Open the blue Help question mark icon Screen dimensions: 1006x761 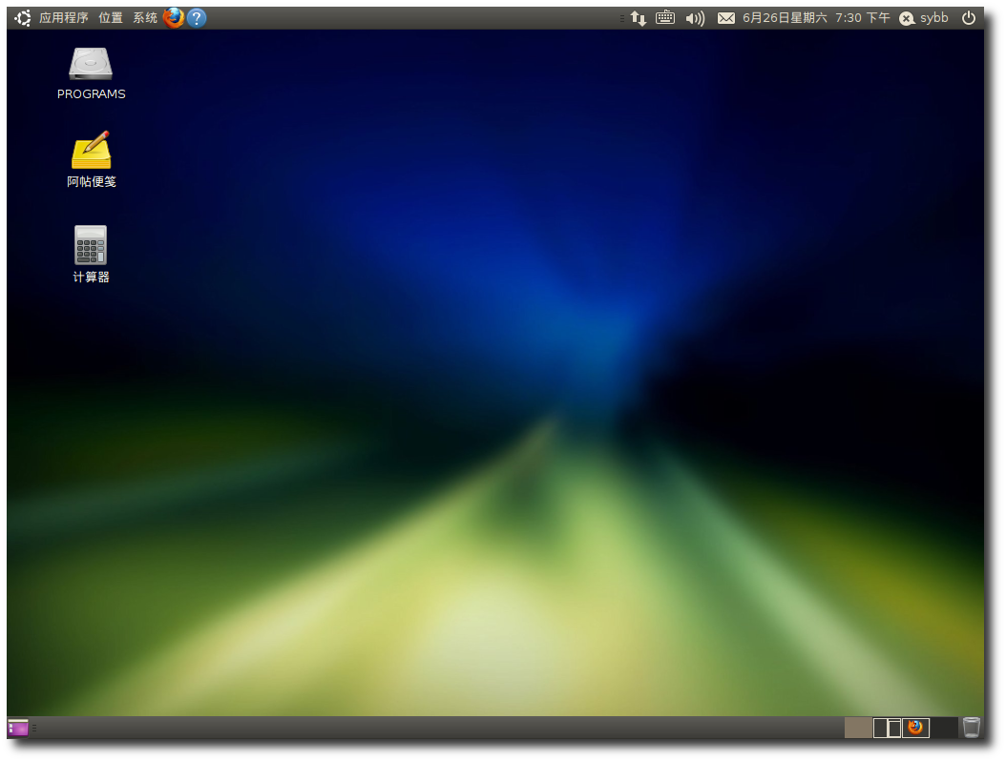[197, 18]
